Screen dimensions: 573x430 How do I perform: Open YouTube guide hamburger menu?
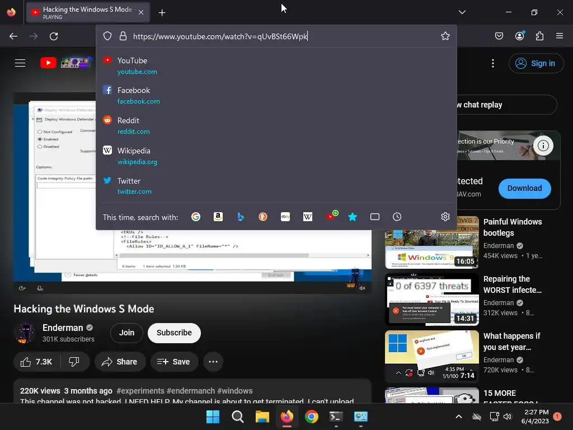(x=20, y=63)
